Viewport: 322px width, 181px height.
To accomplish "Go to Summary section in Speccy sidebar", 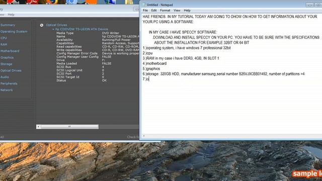I will pyautogui.click(x=8, y=25).
